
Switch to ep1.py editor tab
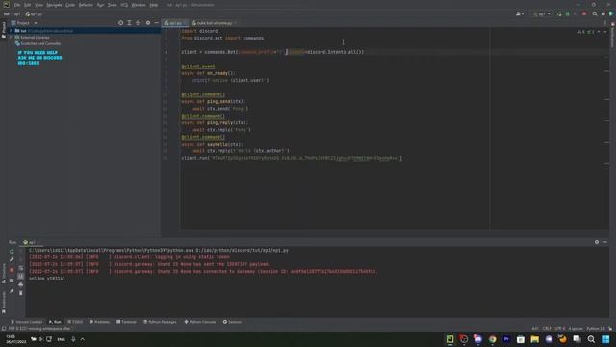pyautogui.click(x=175, y=23)
